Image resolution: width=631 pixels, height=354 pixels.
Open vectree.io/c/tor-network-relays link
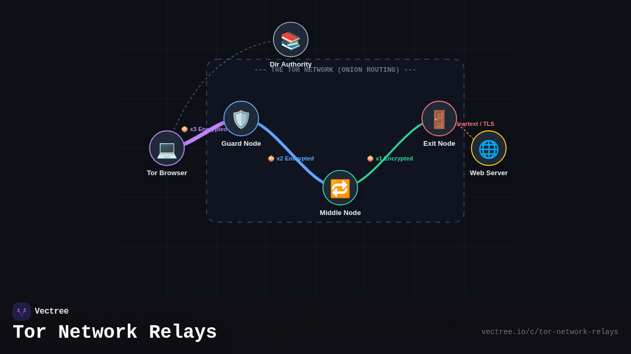click(x=549, y=331)
